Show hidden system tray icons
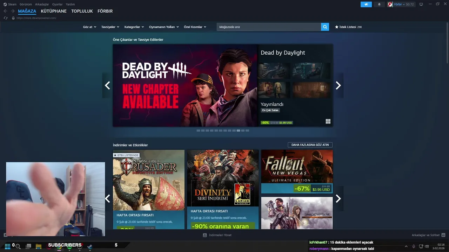 406,246
